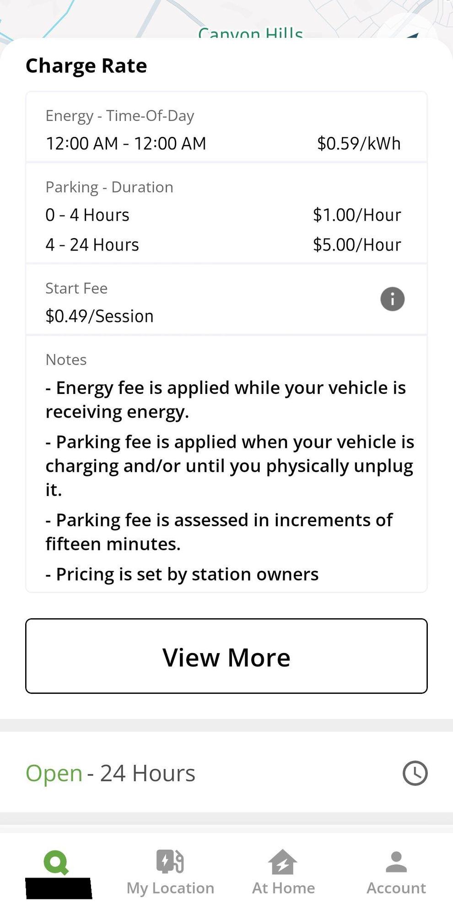Switch to the My Location tab label
Viewport: 453px width, 916px height.
[x=170, y=888]
